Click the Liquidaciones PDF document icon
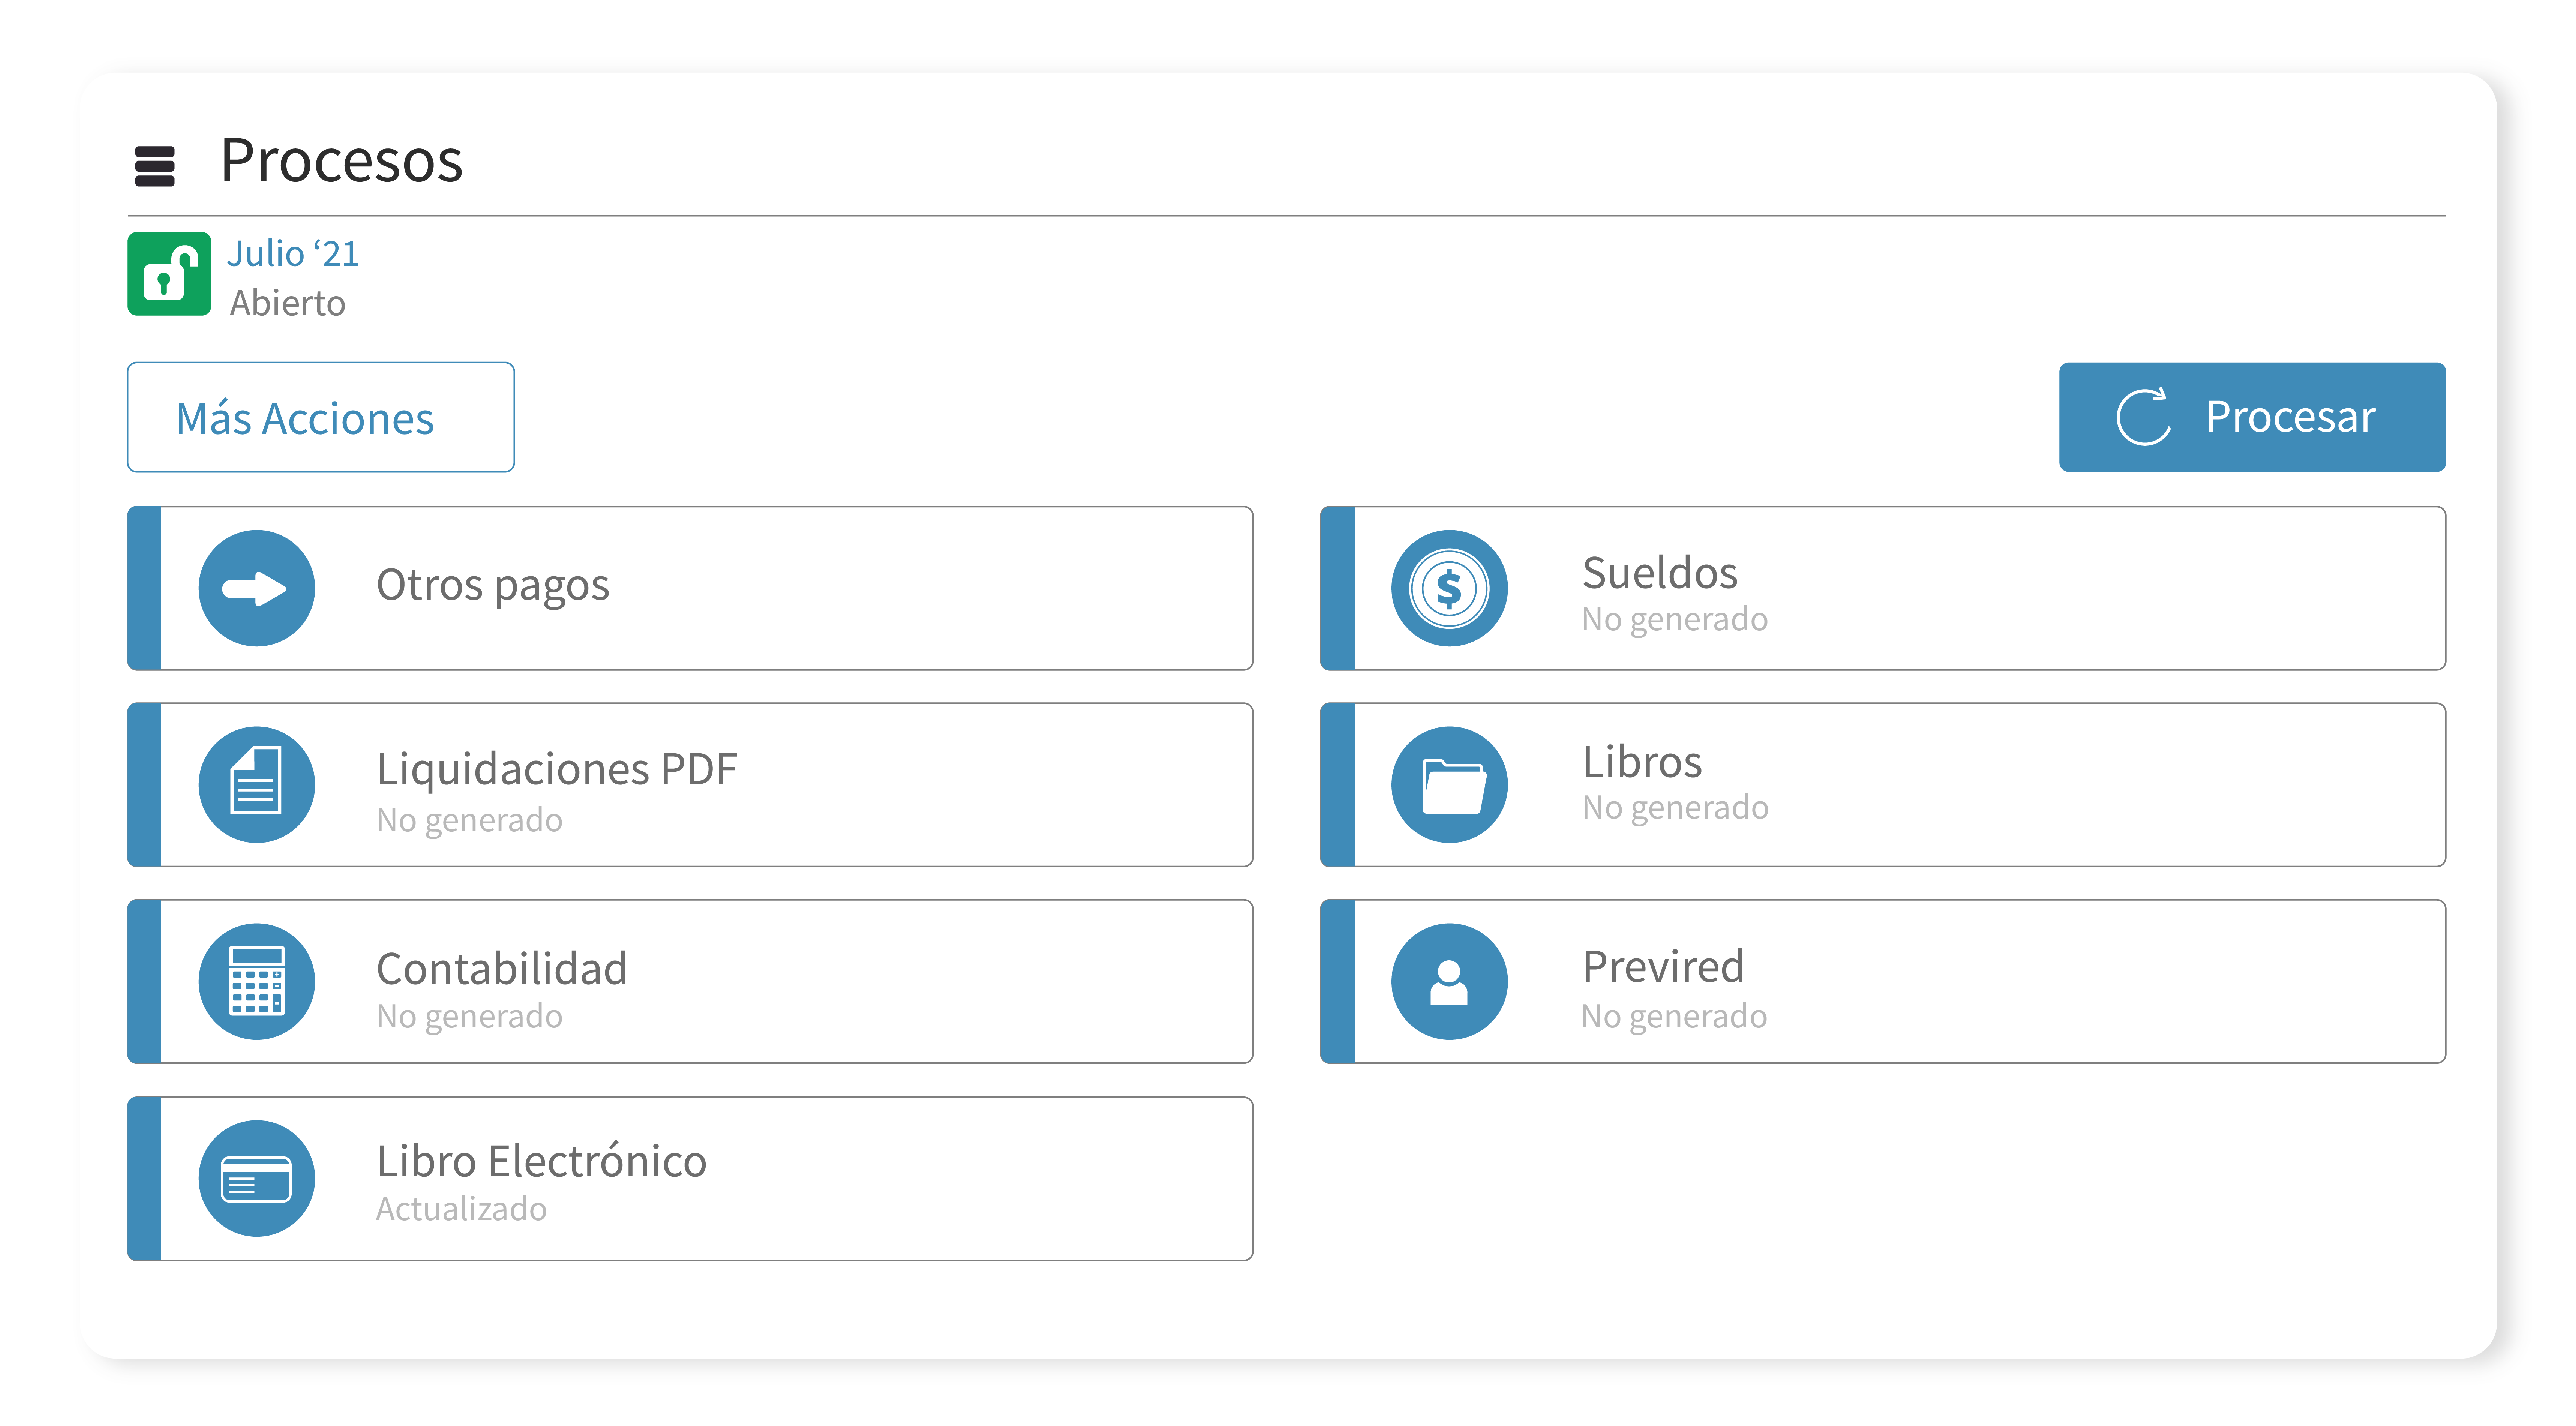 [x=256, y=784]
